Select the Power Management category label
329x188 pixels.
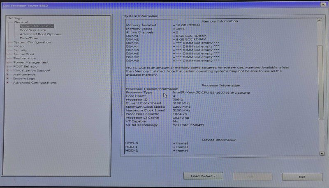(x=31, y=62)
